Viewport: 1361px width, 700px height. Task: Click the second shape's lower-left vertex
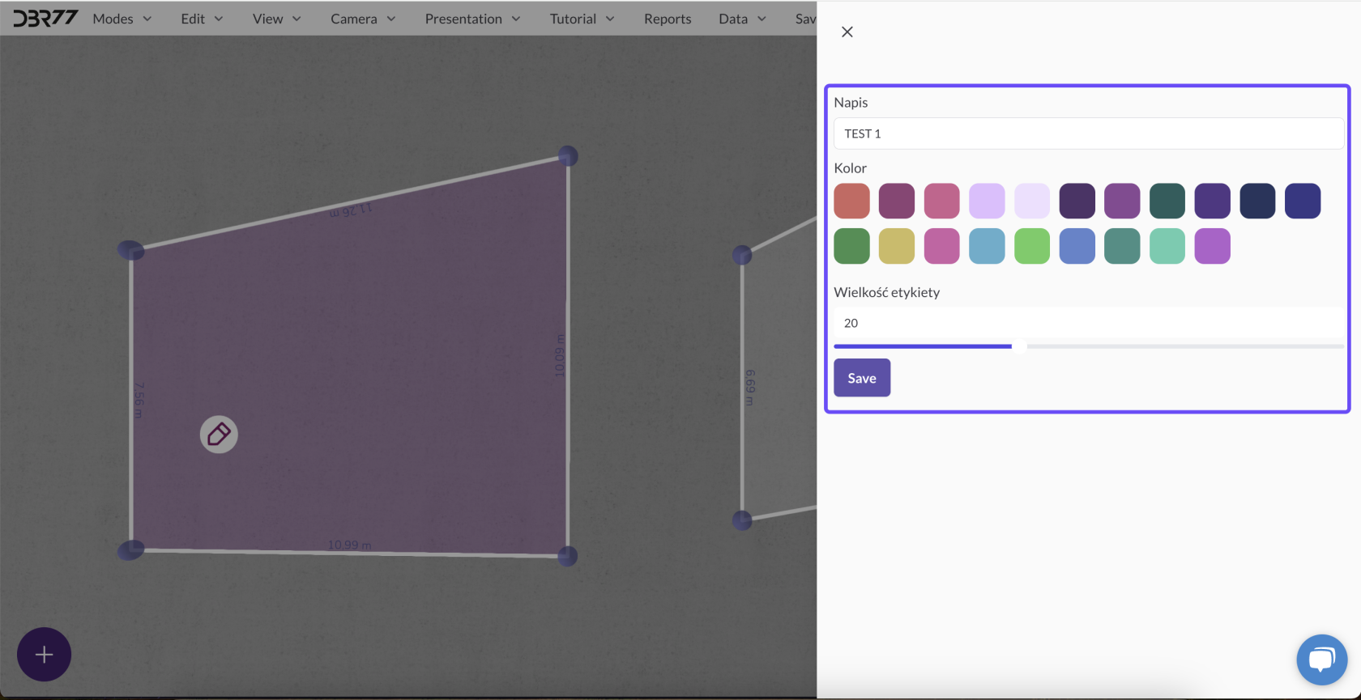[x=742, y=520]
